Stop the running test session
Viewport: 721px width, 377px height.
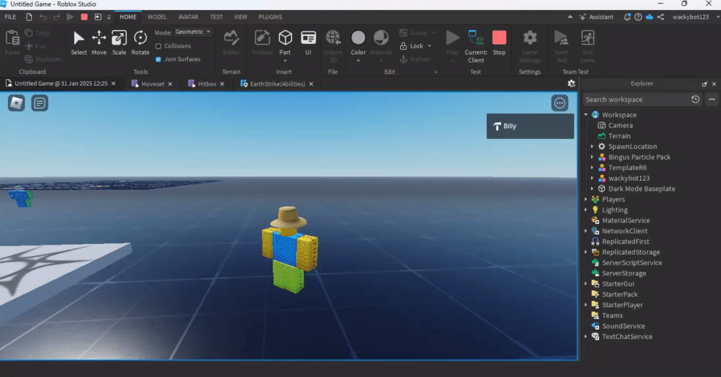pos(499,42)
